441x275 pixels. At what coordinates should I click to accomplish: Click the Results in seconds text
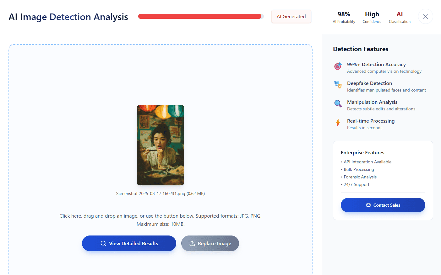[x=365, y=128]
